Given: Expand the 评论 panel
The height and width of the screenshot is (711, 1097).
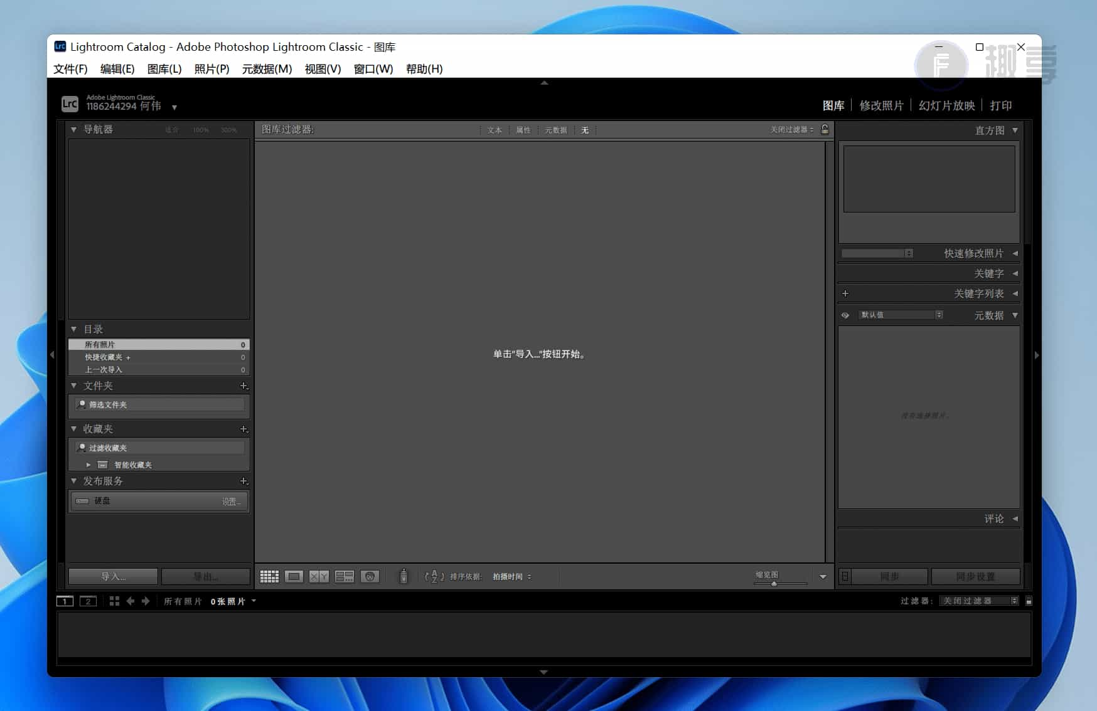Looking at the screenshot, I should [1015, 519].
